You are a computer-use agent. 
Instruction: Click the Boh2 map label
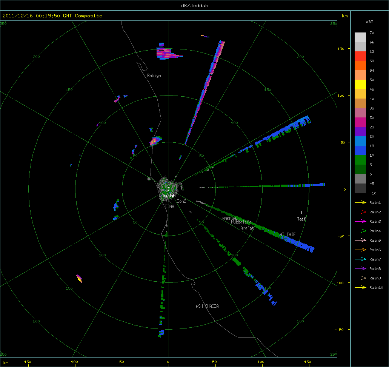[x=181, y=201]
